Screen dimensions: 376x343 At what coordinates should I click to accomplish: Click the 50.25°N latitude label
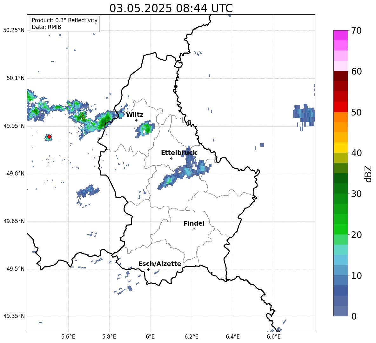(x=14, y=30)
